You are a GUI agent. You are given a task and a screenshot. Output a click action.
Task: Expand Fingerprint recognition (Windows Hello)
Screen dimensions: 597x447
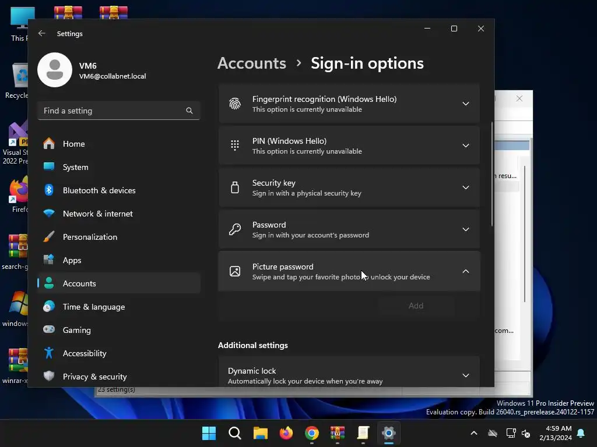349,104
